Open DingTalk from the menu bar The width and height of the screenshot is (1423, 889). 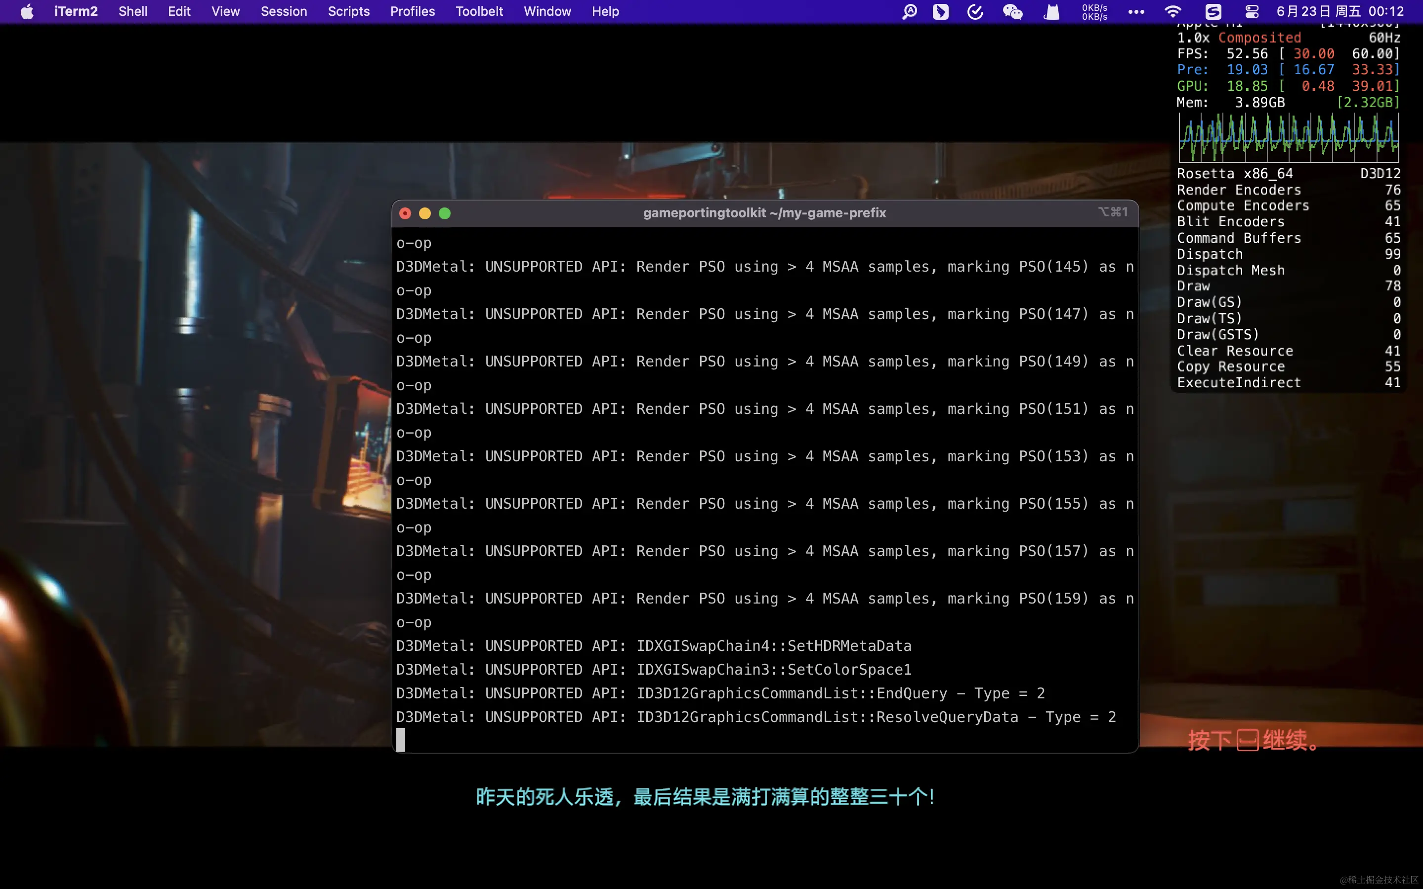click(940, 11)
